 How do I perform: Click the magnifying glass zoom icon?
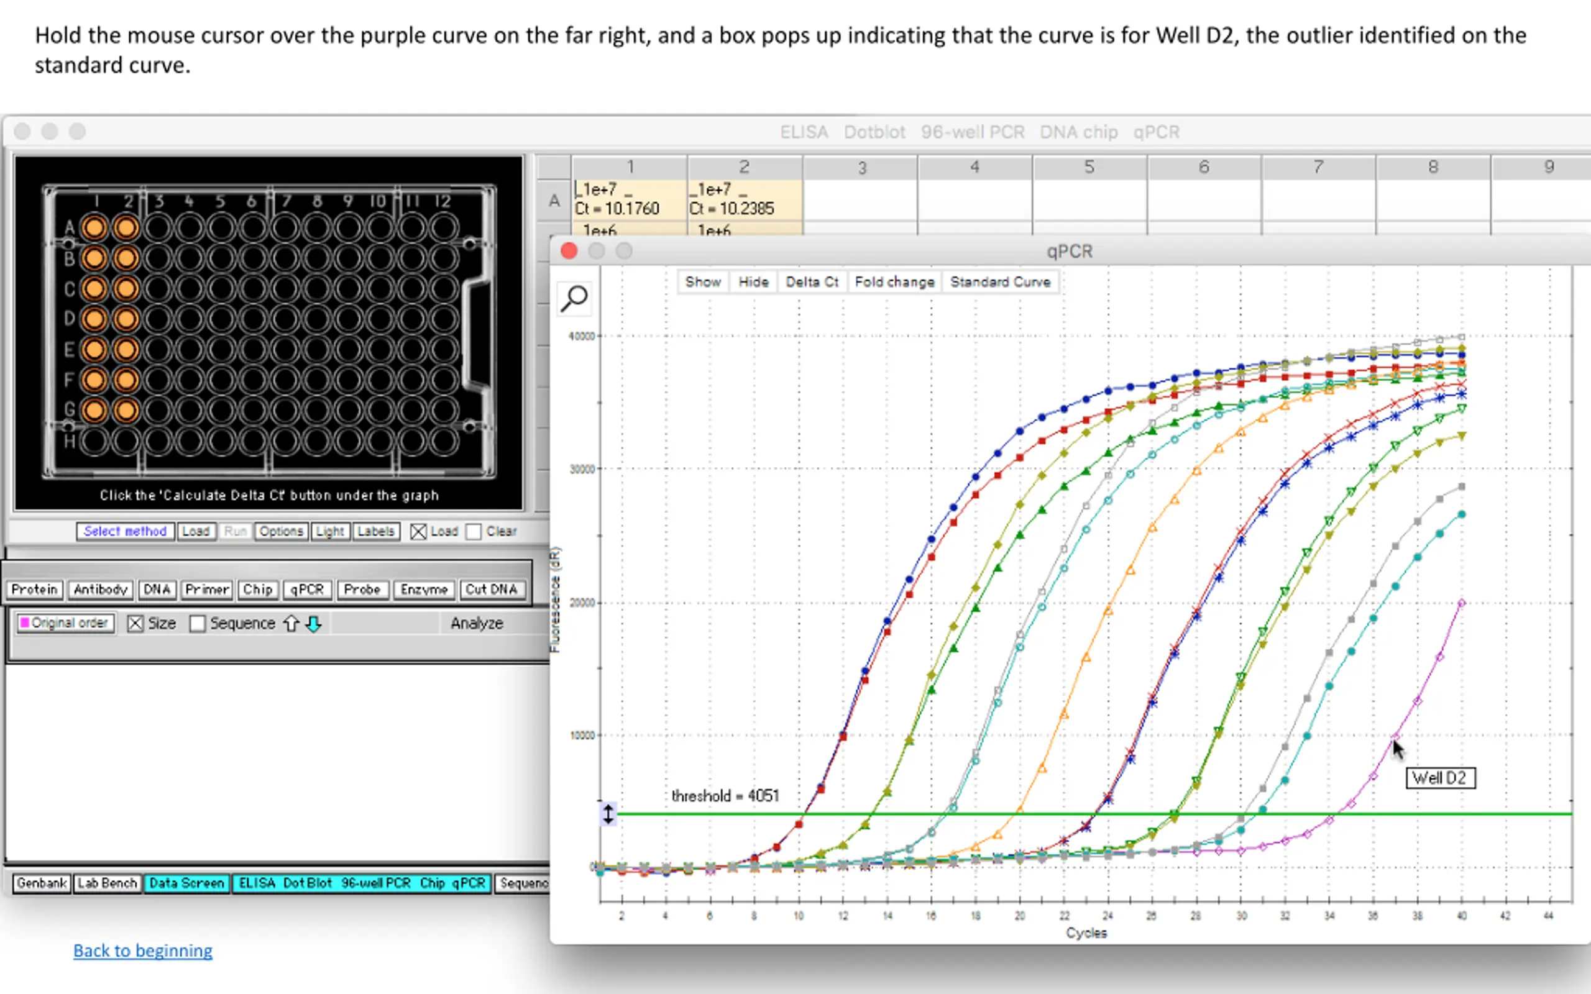point(574,298)
